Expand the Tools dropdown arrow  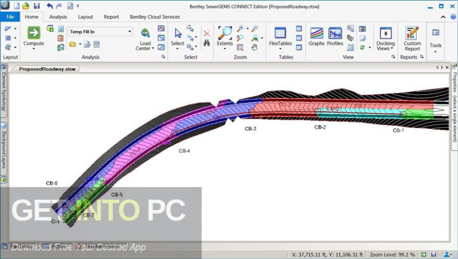coord(435,52)
